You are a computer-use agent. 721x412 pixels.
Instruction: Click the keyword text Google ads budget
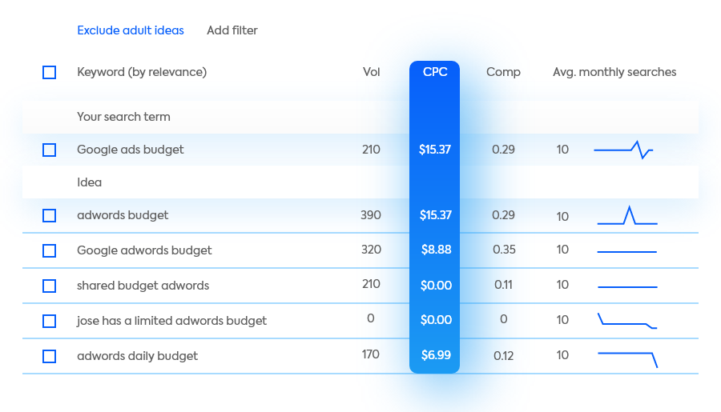pos(130,150)
